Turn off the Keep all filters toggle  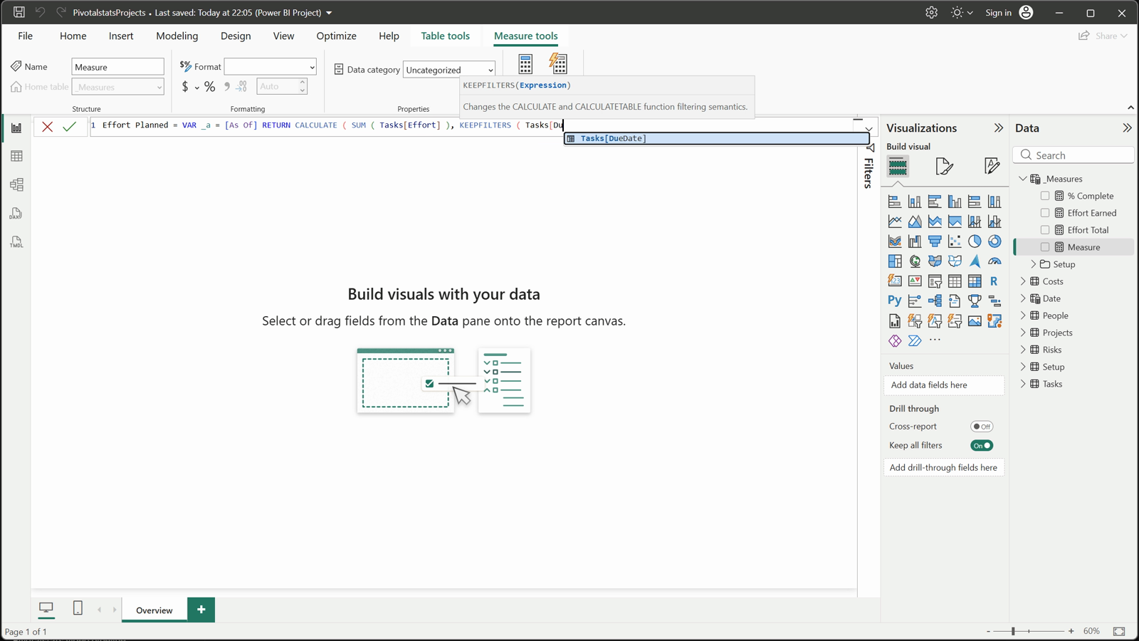click(x=982, y=446)
